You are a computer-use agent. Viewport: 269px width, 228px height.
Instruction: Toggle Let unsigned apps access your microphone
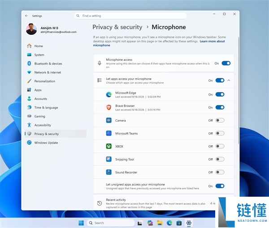[x=220, y=186]
